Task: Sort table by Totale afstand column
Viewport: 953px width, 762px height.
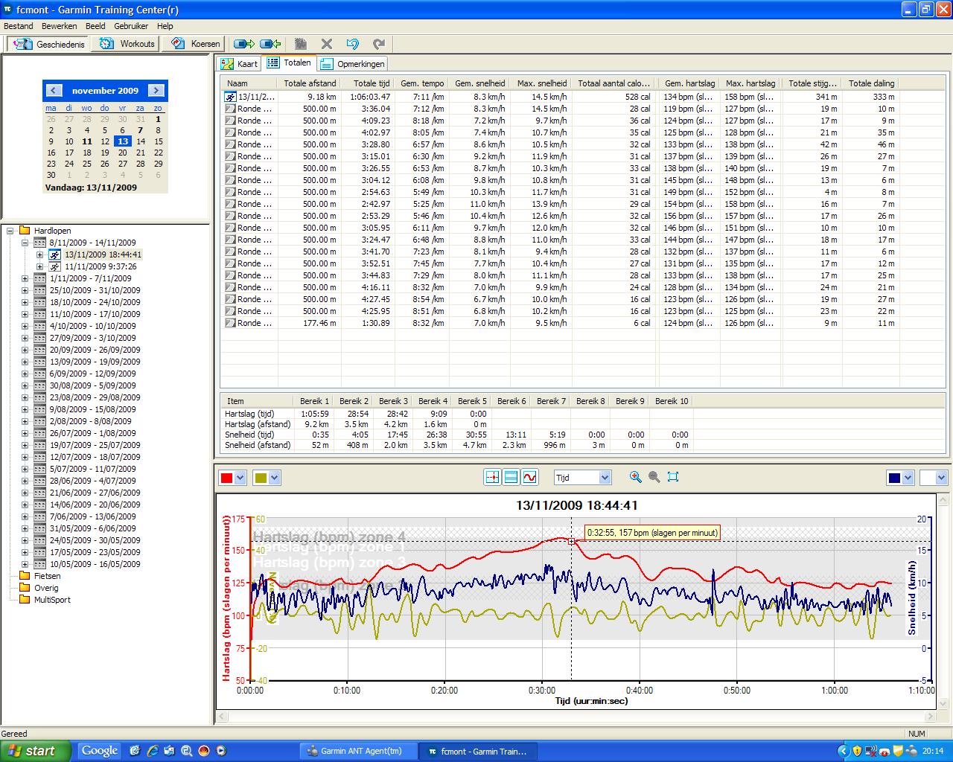Action: pyautogui.click(x=310, y=83)
